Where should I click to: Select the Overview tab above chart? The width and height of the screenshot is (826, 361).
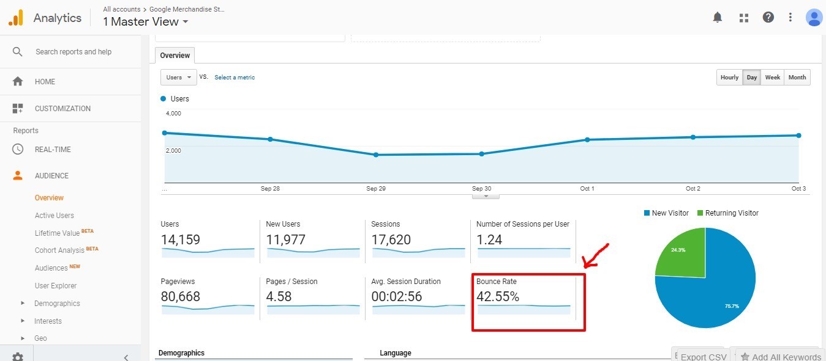click(175, 56)
